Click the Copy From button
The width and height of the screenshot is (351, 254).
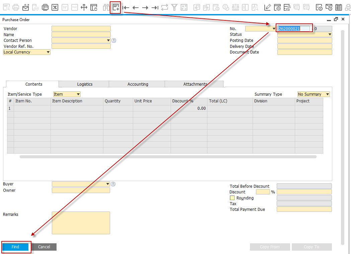point(270,247)
